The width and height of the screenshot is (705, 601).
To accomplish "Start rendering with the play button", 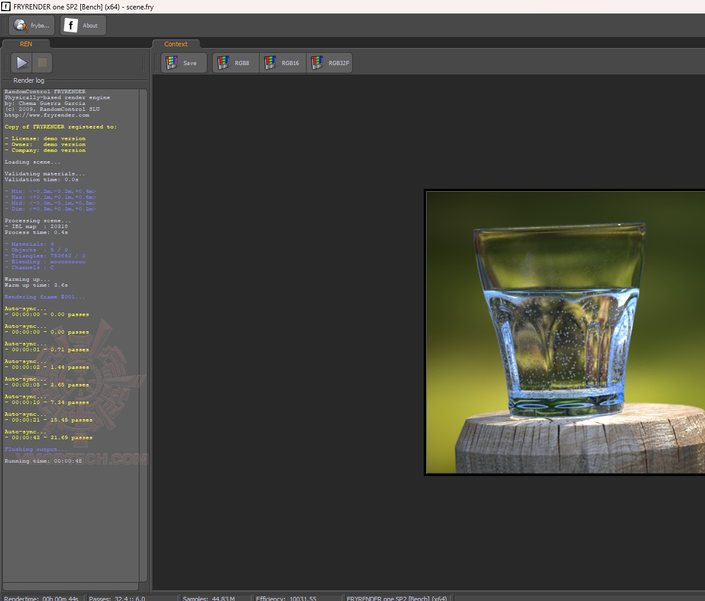I will pyautogui.click(x=22, y=63).
